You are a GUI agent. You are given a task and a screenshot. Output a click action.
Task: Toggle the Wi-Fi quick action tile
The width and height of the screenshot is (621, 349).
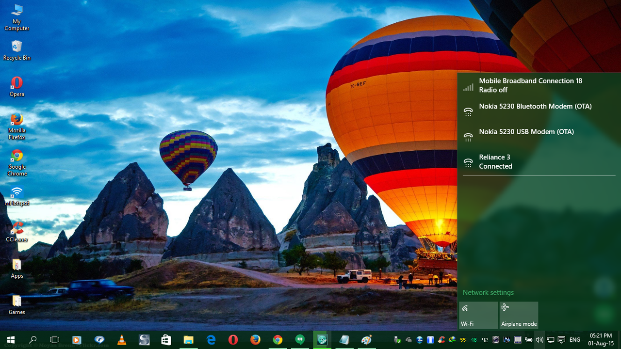point(478,315)
